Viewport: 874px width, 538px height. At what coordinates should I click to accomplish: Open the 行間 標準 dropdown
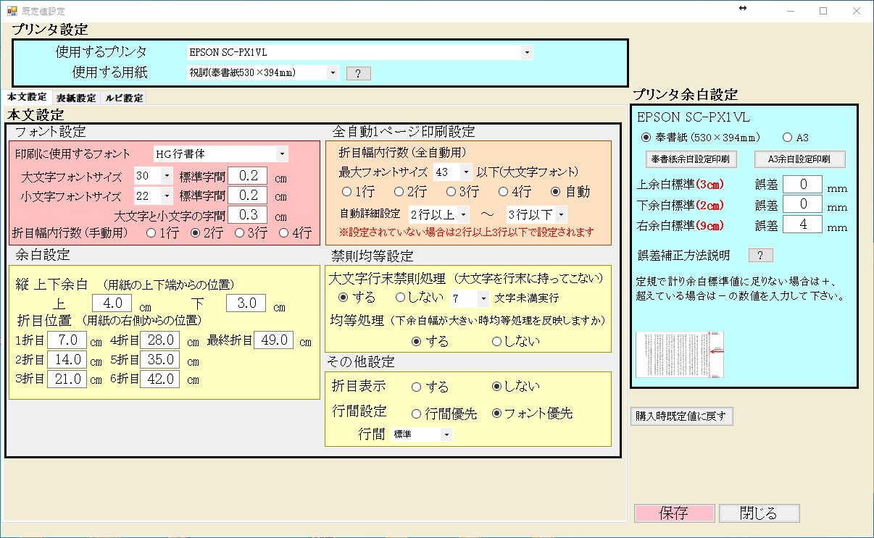click(446, 434)
